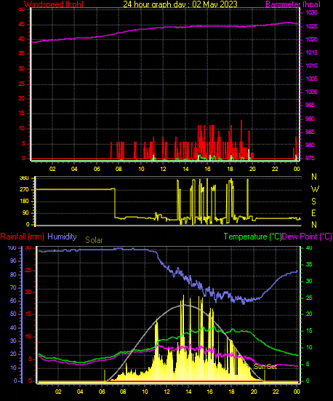Click the 270 wind direction scale value
Image resolution: width=333 pixels, height=401 pixels.
coord(24,190)
